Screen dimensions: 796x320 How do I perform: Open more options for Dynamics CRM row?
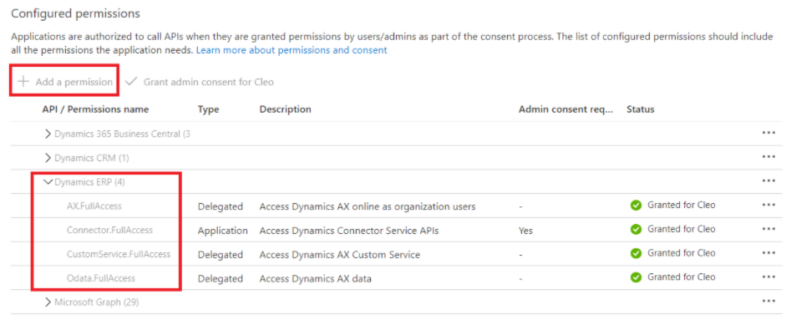click(768, 157)
